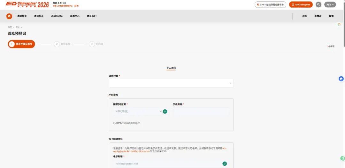Select step 1 circle in registration progress
Image resolution: width=345 pixels, height=168 pixels.
[x=12, y=44]
